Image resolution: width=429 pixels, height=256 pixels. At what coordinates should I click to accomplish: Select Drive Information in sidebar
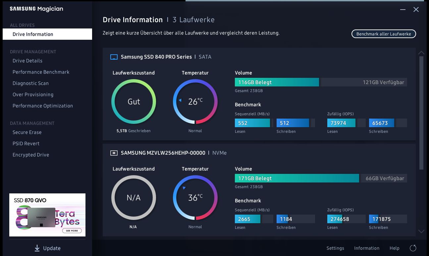click(x=47, y=34)
